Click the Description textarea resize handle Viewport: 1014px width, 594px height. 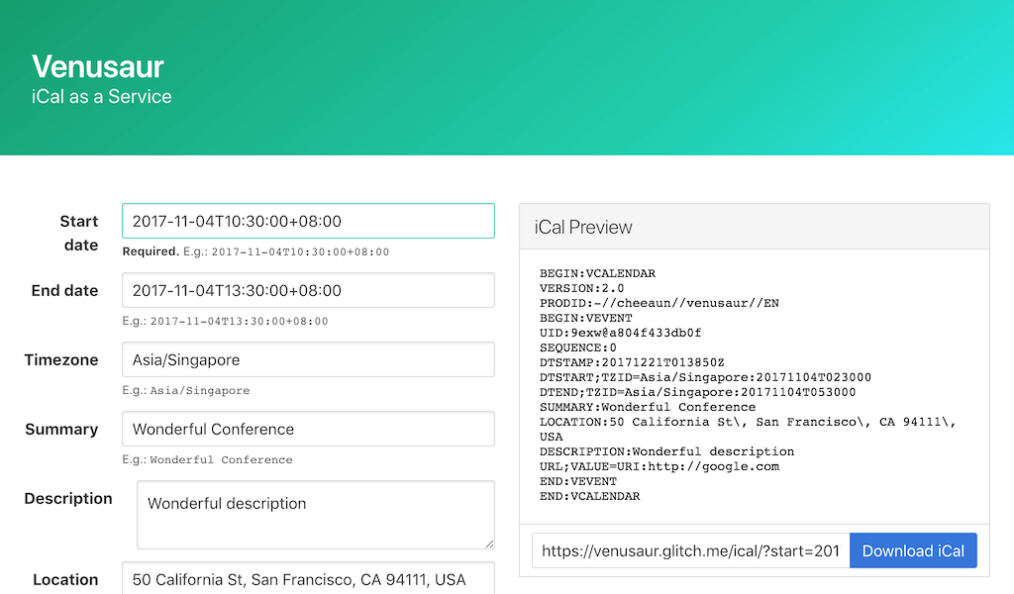click(488, 543)
